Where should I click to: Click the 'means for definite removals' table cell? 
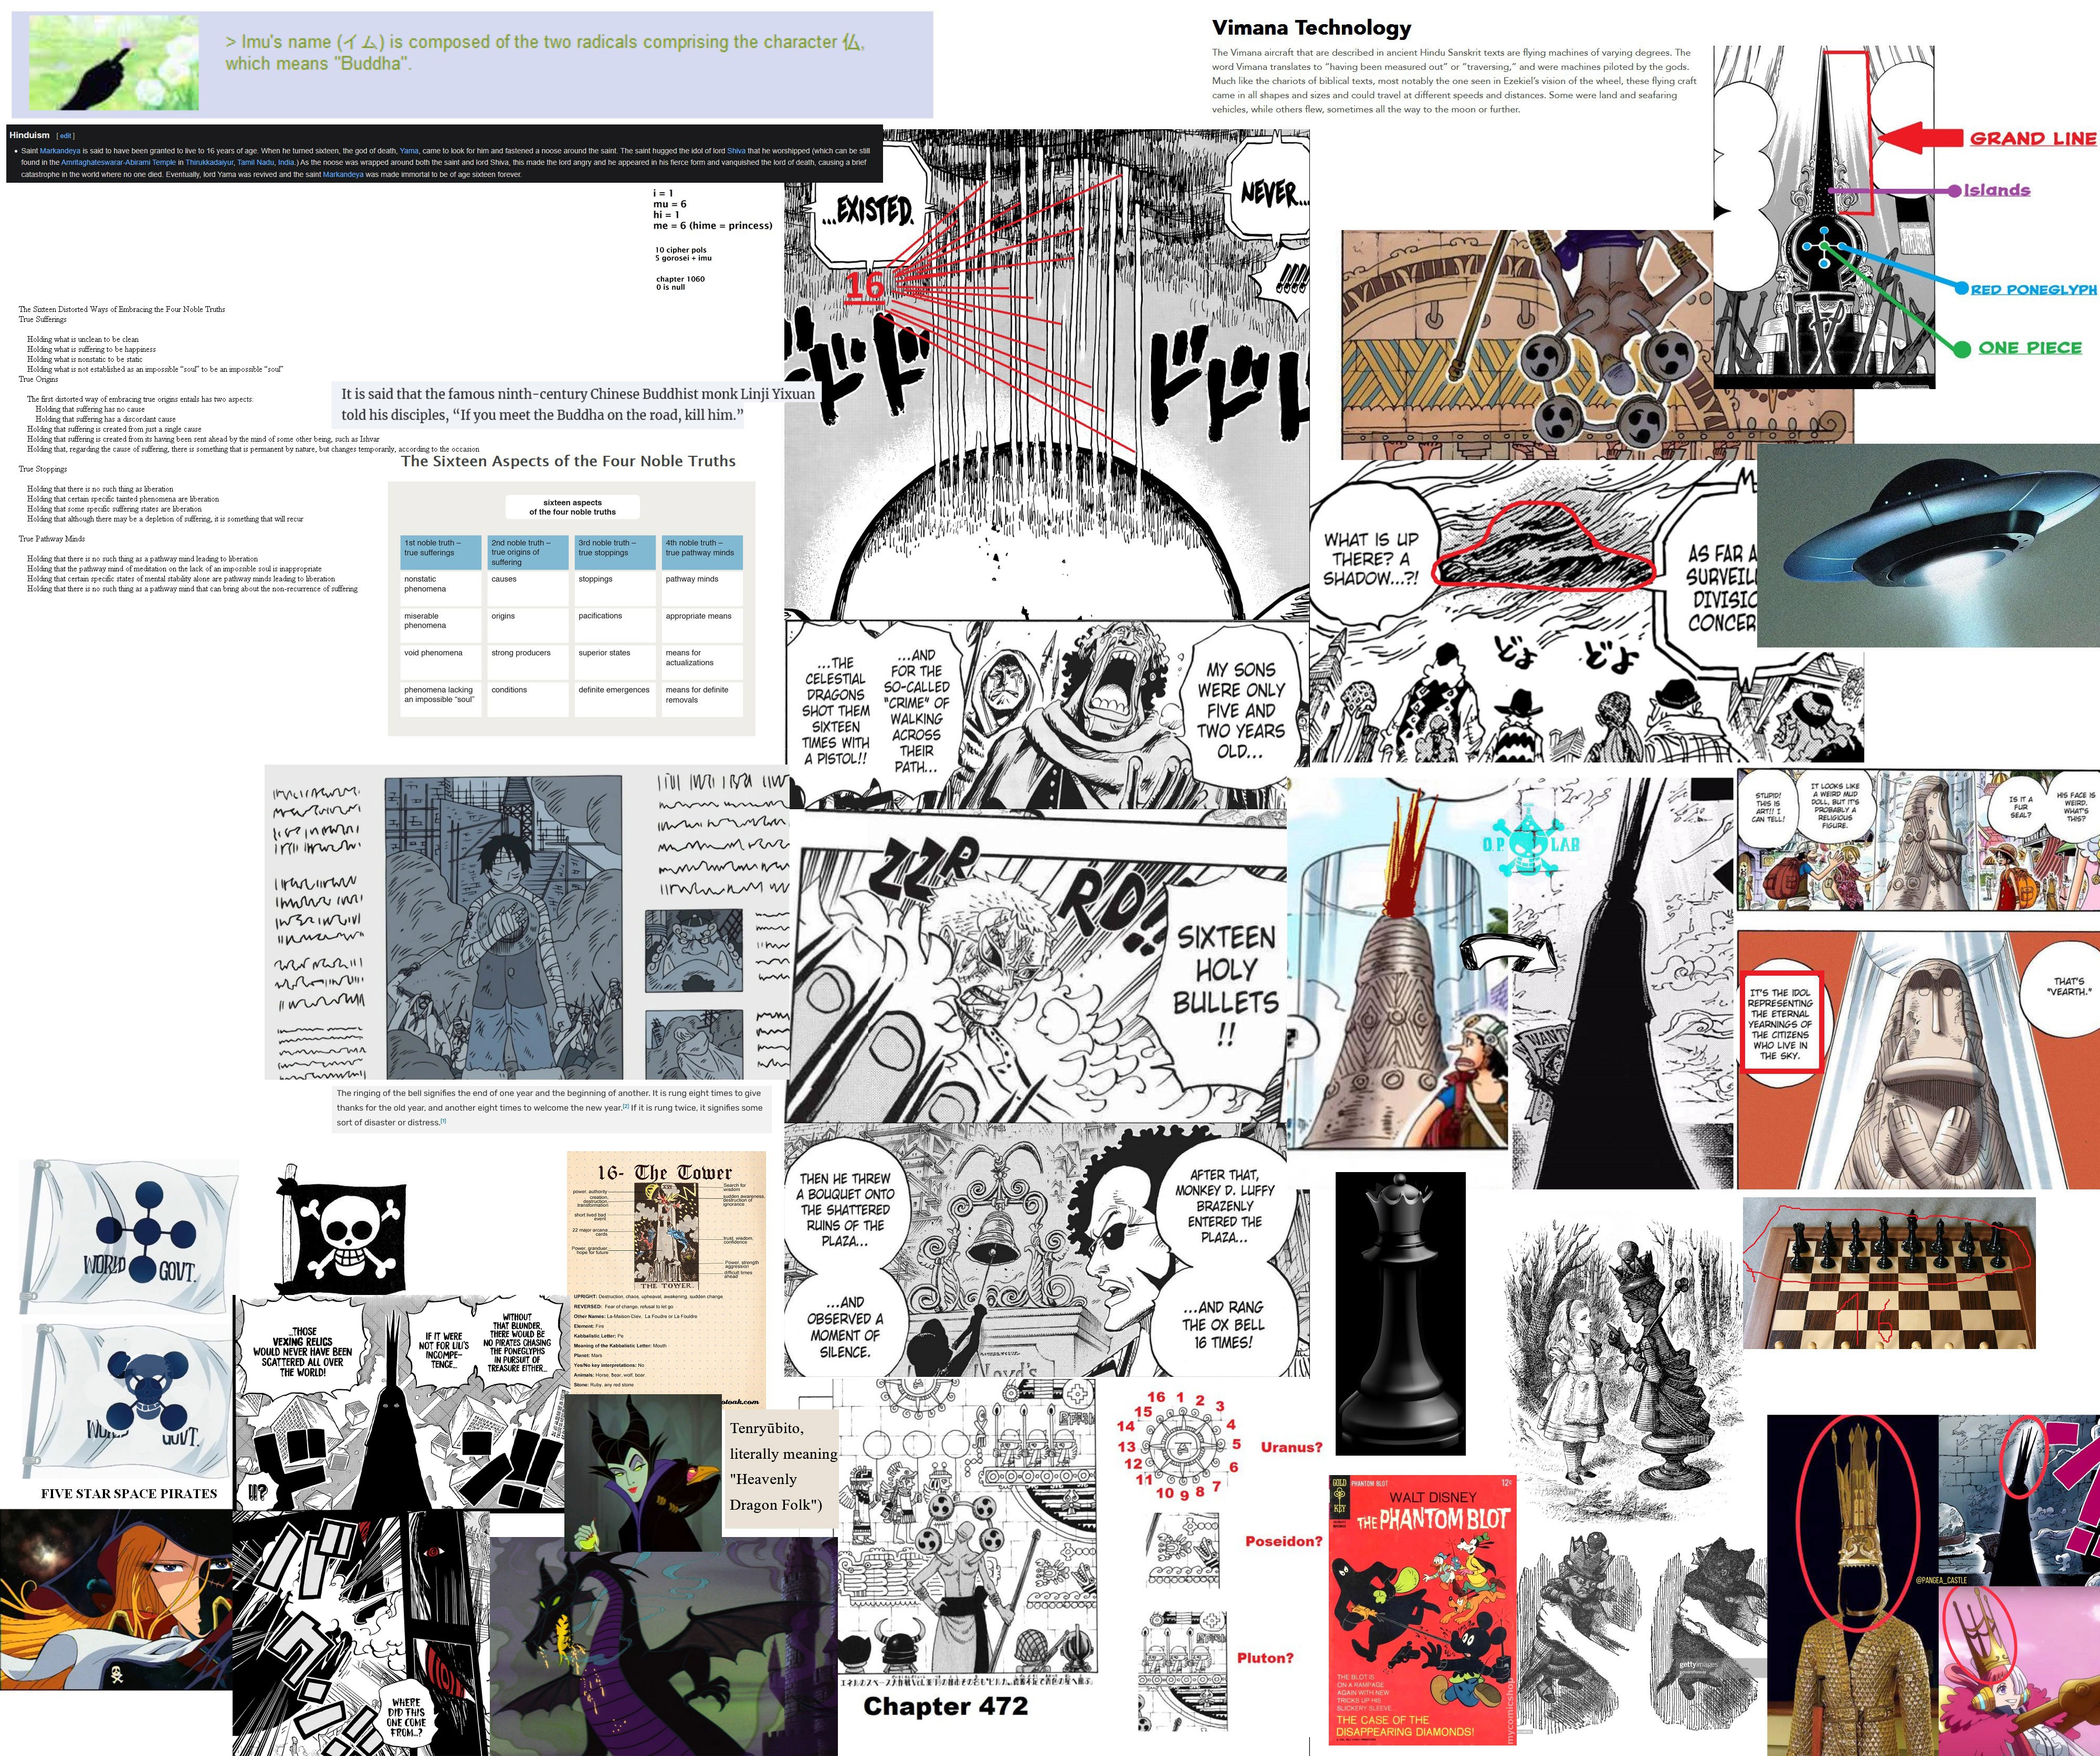pyautogui.click(x=702, y=699)
